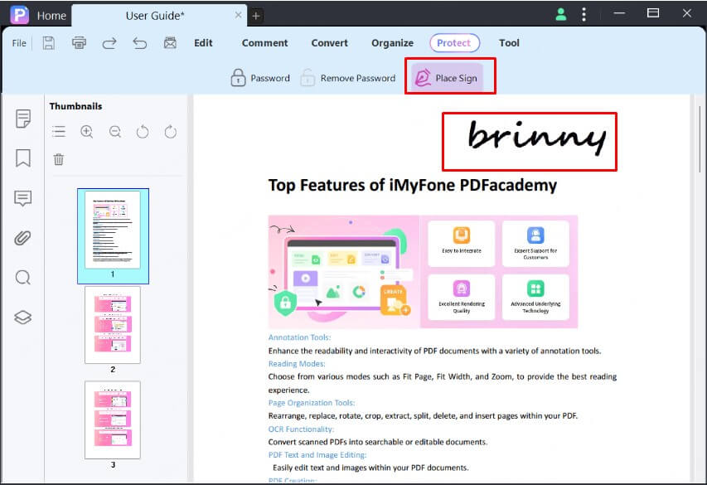Click the brinny signature on the page
Screen dimensions: 707x485
pos(536,138)
